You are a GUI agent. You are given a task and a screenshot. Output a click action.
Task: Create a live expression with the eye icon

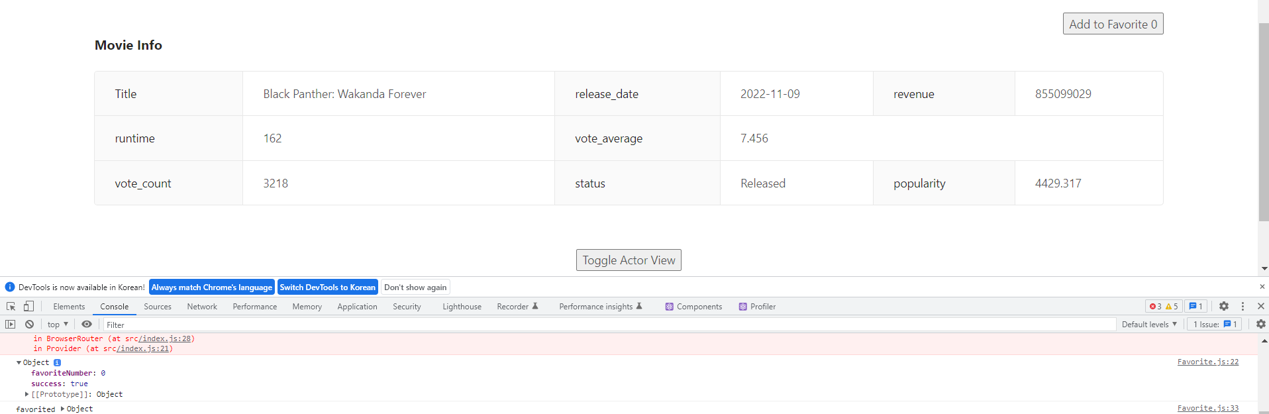pyautogui.click(x=87, y=324)
